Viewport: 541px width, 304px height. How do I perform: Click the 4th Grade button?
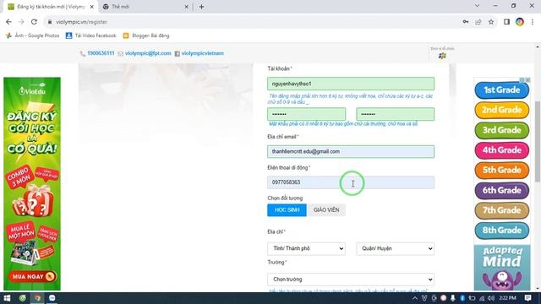501,150
